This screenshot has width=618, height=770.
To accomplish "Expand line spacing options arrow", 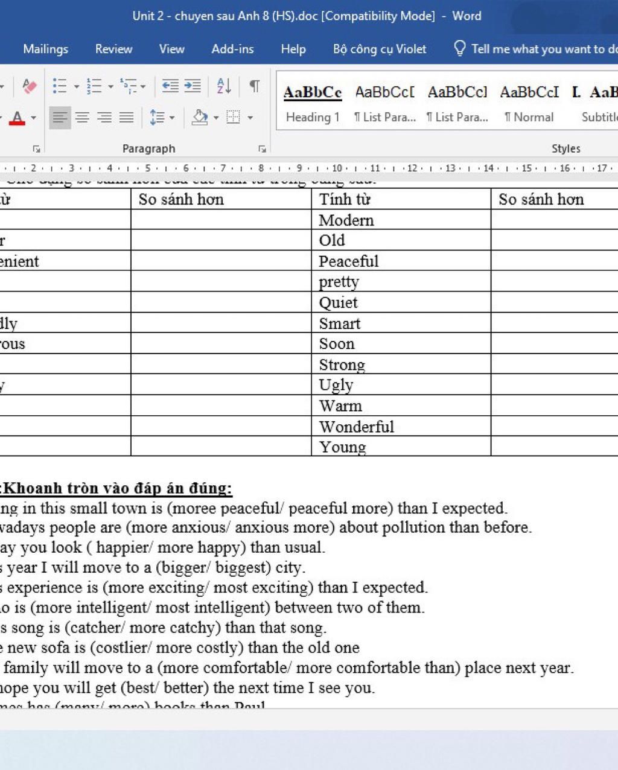I will (172, 118).
